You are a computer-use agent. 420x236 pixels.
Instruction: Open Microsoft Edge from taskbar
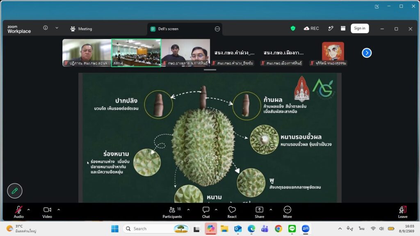coord(251,229)
